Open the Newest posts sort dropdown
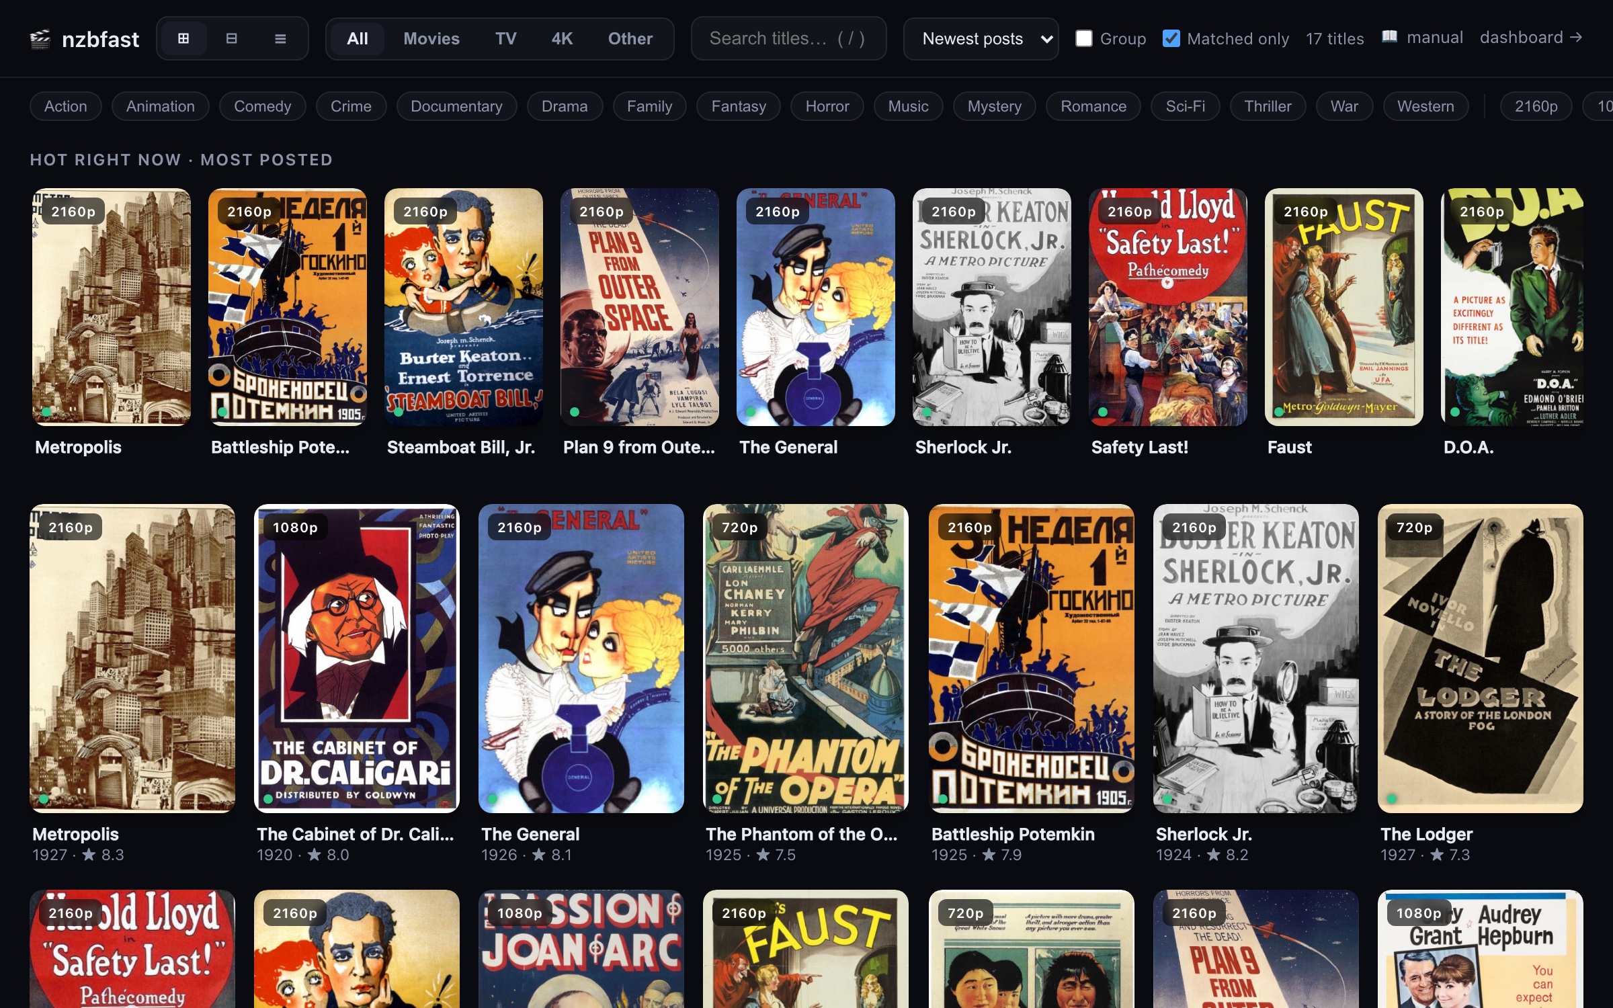Viewport: 1613px width, 1008px height. [x=981, y=38]
